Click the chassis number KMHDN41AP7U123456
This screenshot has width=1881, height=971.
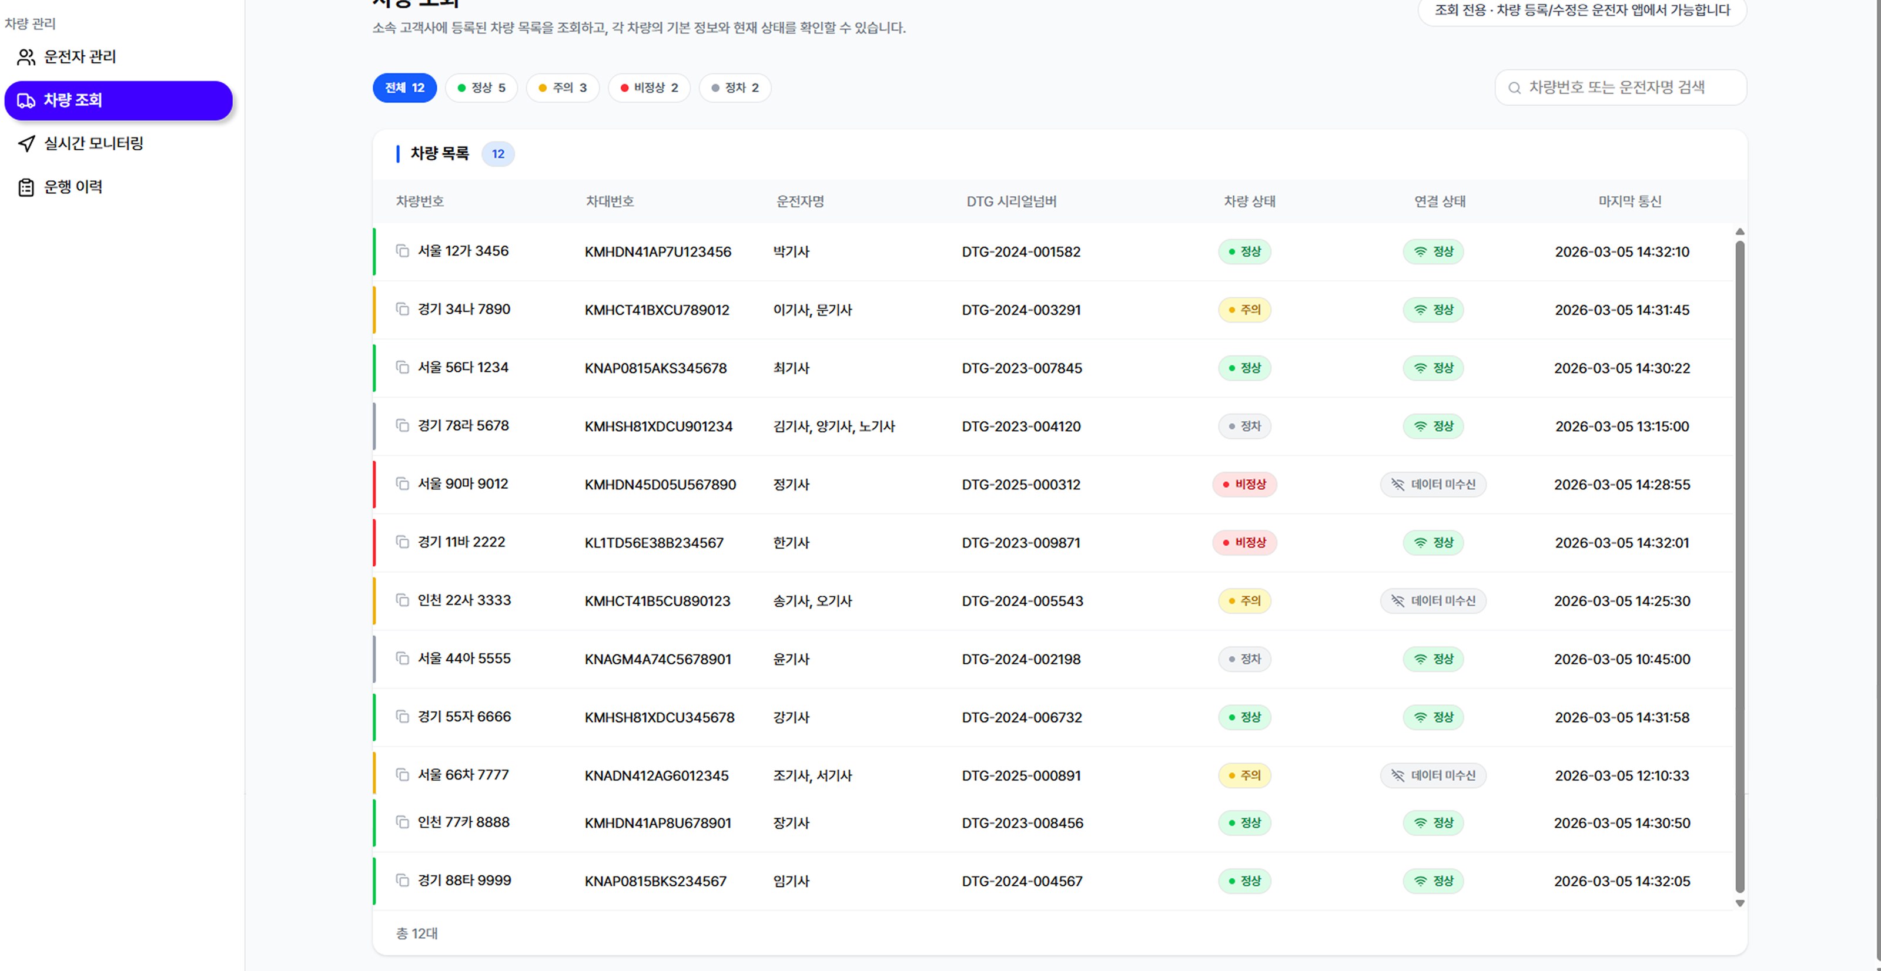(x=658, y=251)
